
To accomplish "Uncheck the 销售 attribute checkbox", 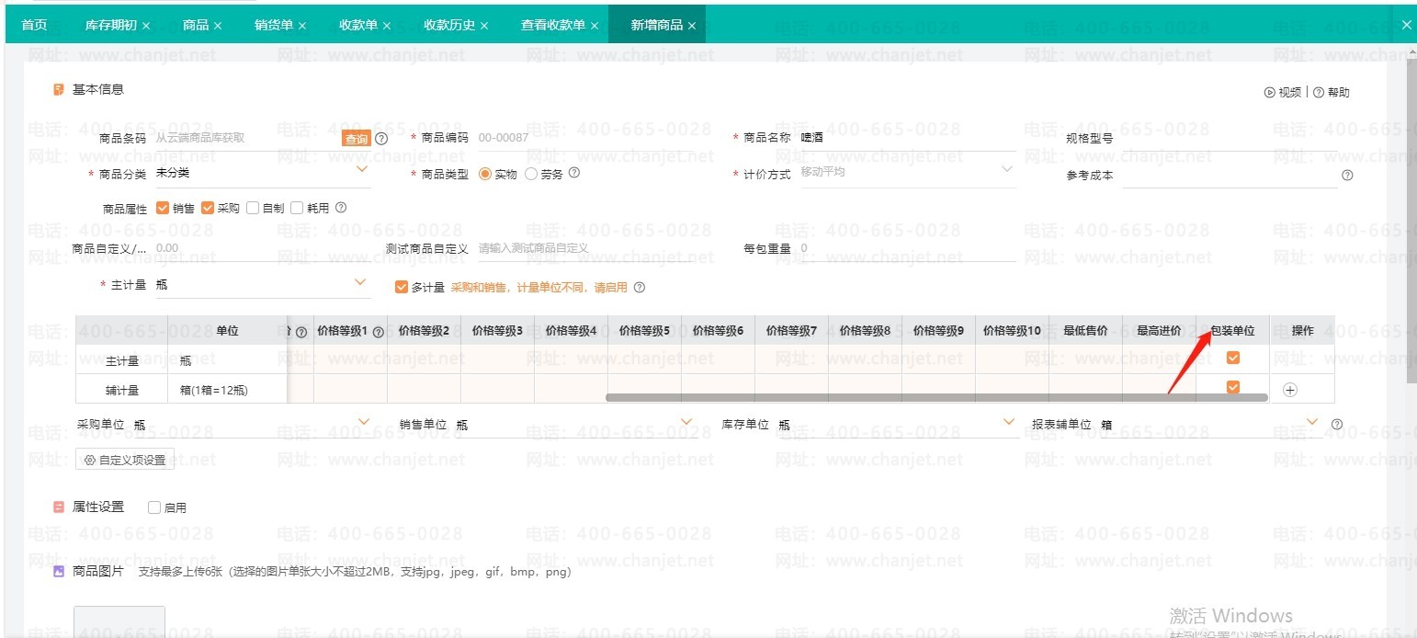I will tap(163, 208).
